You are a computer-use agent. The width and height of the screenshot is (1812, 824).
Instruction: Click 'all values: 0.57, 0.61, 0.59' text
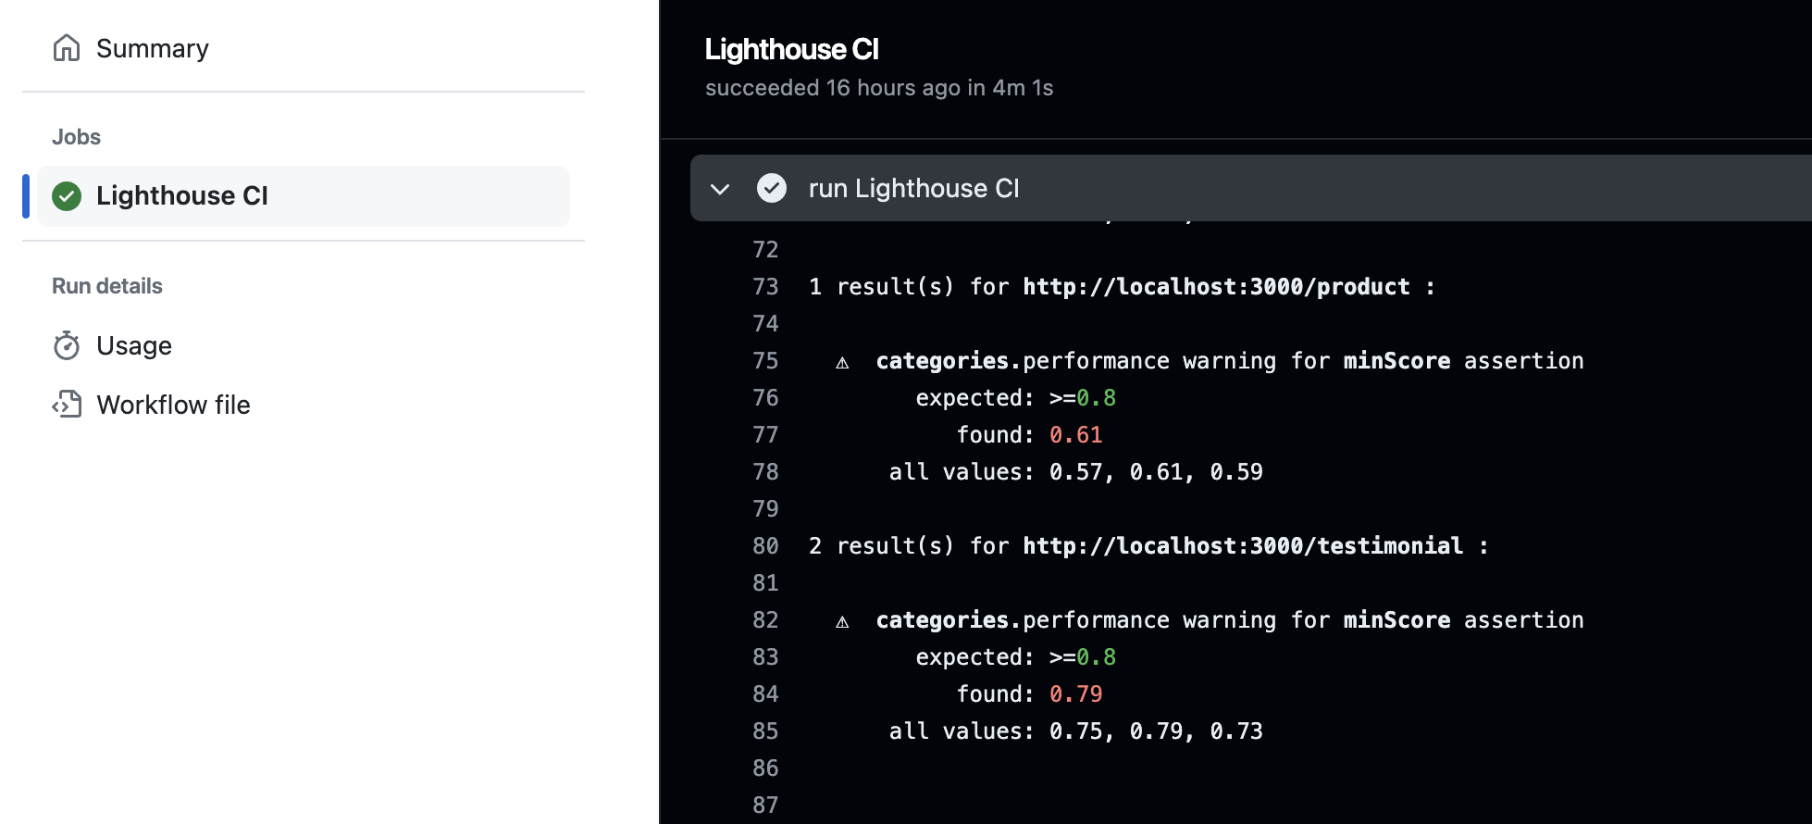pyautogui.click(x=1075, y=472)
